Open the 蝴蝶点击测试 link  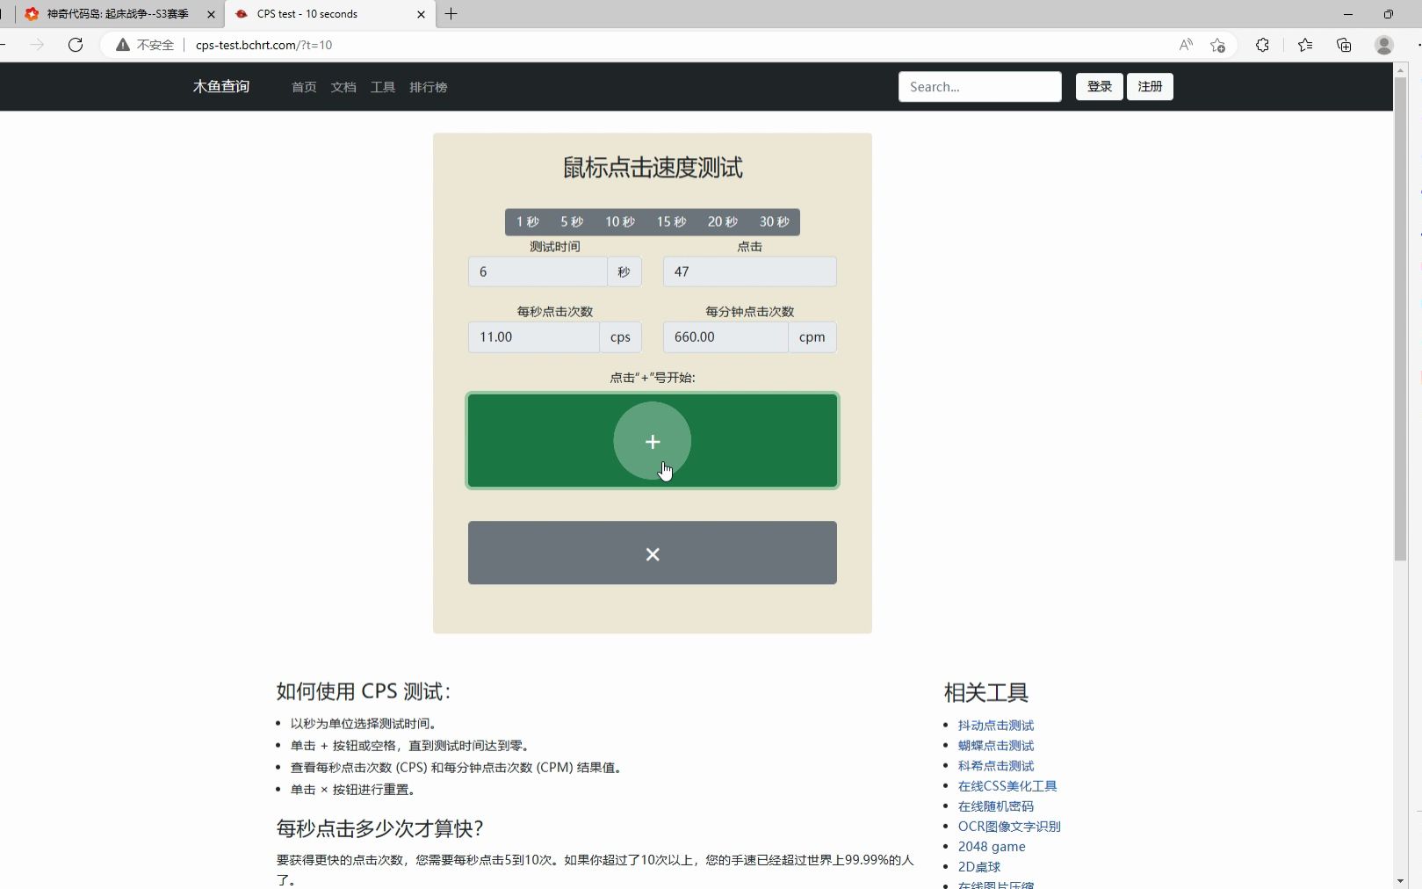click(996, 746)
